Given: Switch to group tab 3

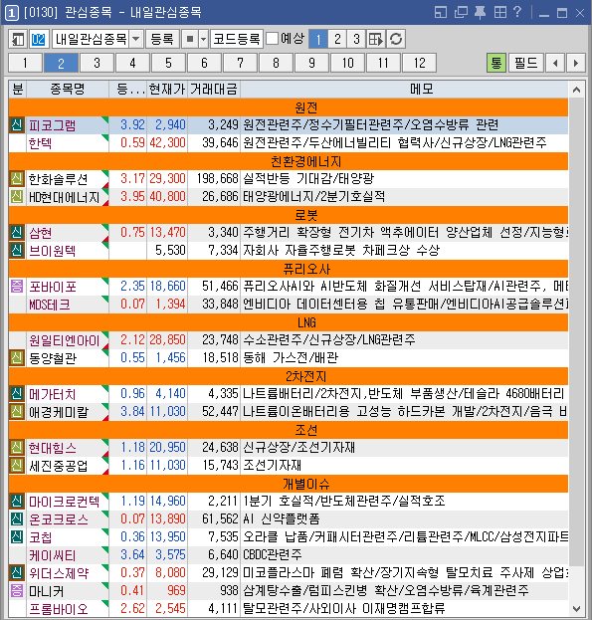Looking at the screenshot, I should pos(97,63).
